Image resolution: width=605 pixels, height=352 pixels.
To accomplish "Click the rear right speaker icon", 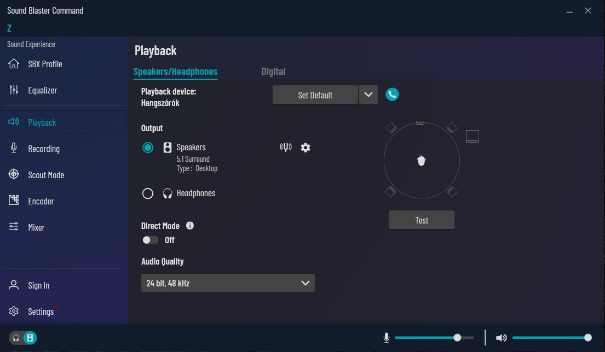I will (x=452, y=191).
